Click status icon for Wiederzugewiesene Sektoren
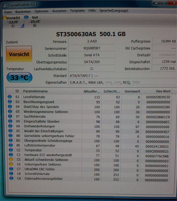177x201 pixels. pyautogui.click(x=10, y=111)
